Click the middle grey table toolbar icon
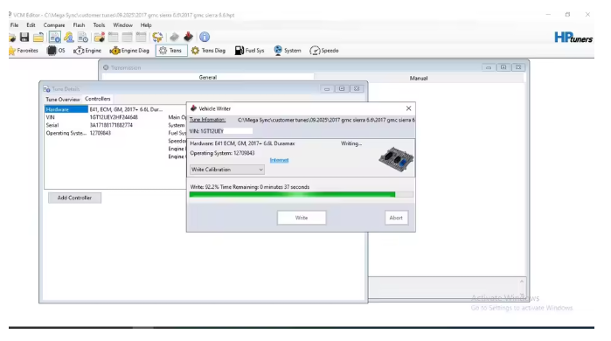This screenshot has height=341, width=611. 127,37
